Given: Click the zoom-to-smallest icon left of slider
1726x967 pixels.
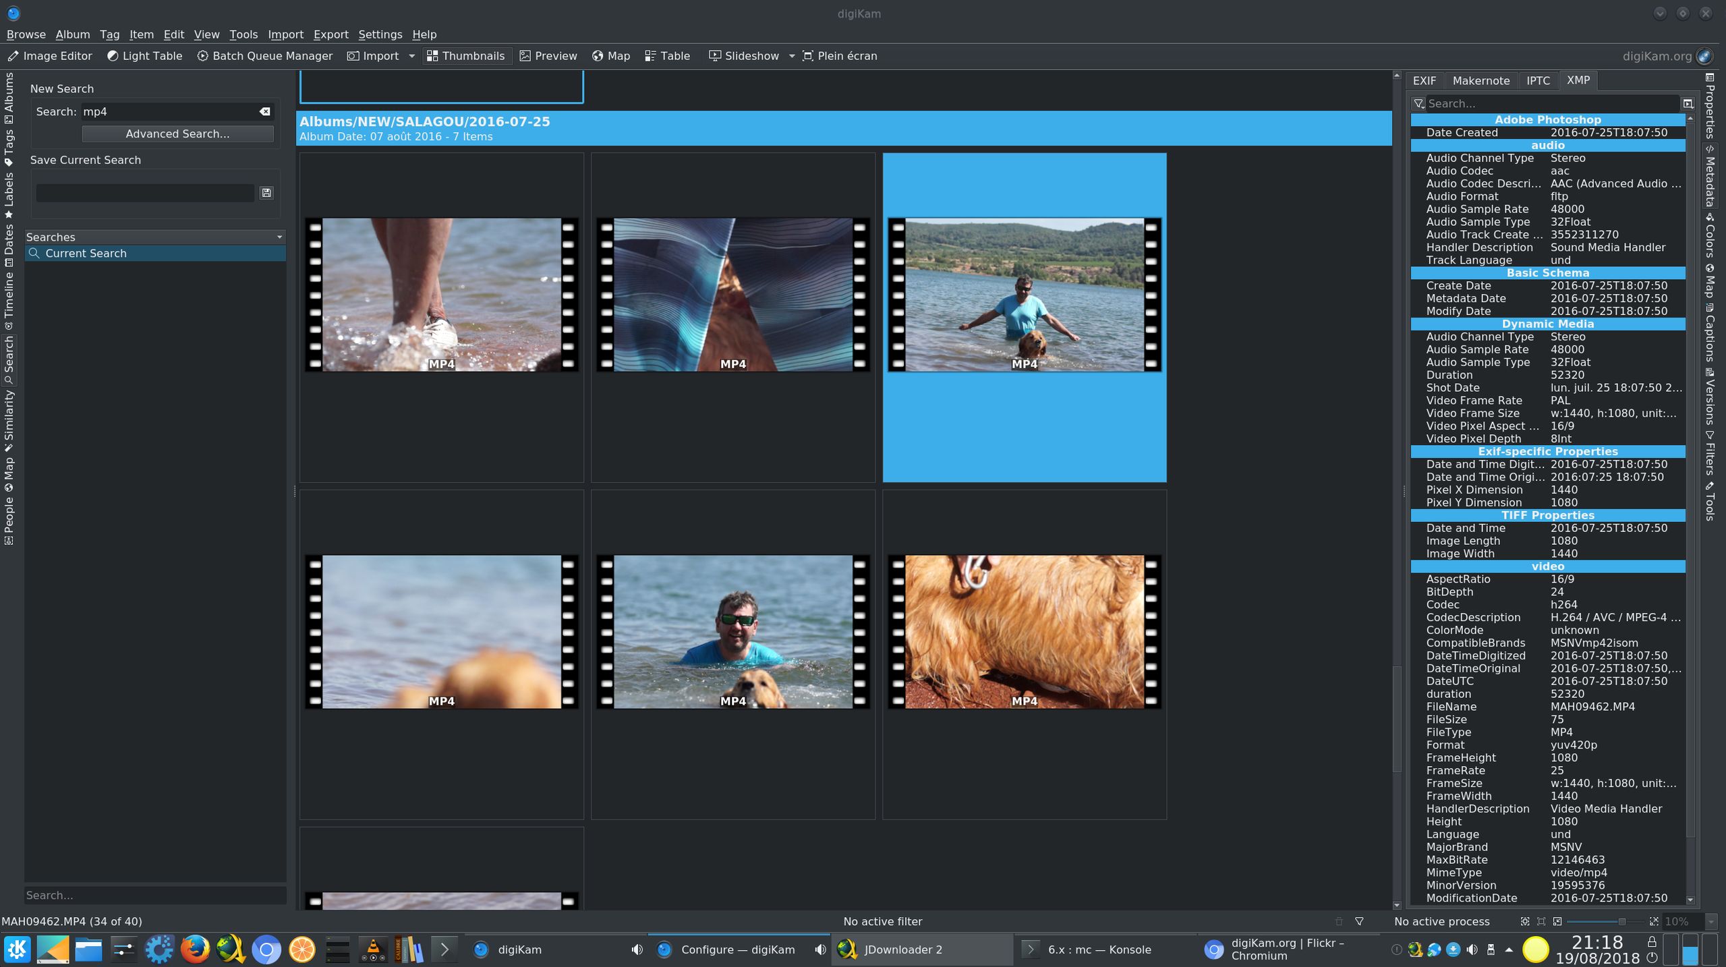Looking at the screenshot, I should pyautogui.click(x=1557, y=921).
